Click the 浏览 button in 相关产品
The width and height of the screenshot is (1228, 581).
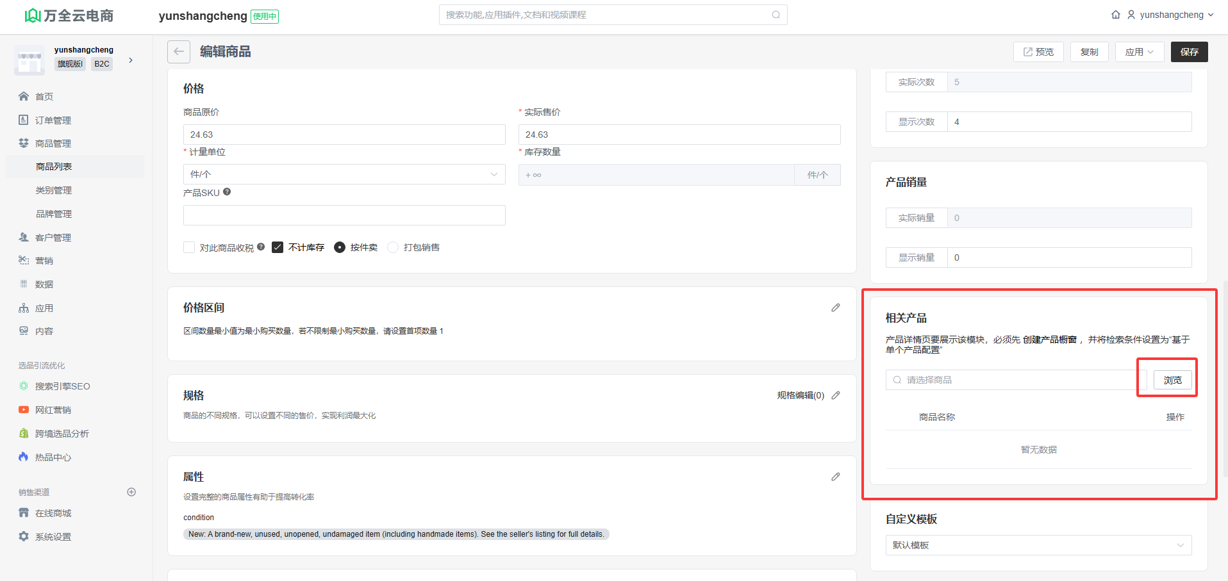pyautogui.click(x=1172, y=380)
